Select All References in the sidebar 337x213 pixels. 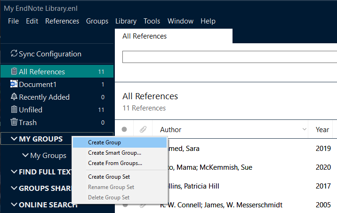click(x=57, y=71)
